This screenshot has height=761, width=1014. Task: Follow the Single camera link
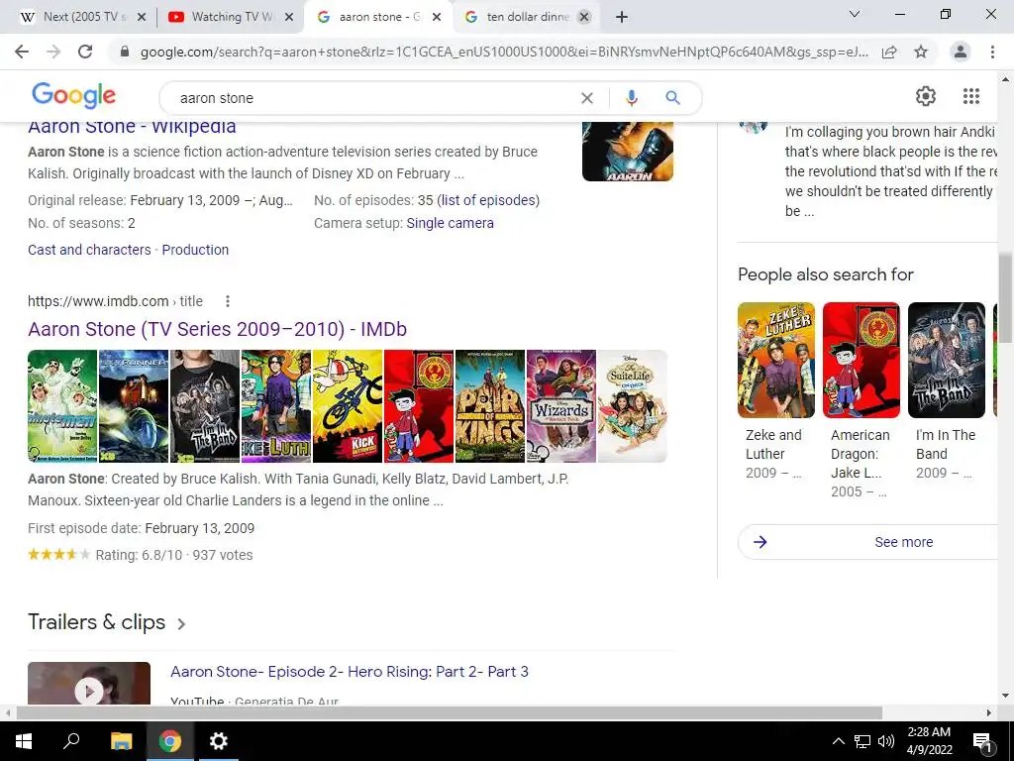click(x=451, y=223)
